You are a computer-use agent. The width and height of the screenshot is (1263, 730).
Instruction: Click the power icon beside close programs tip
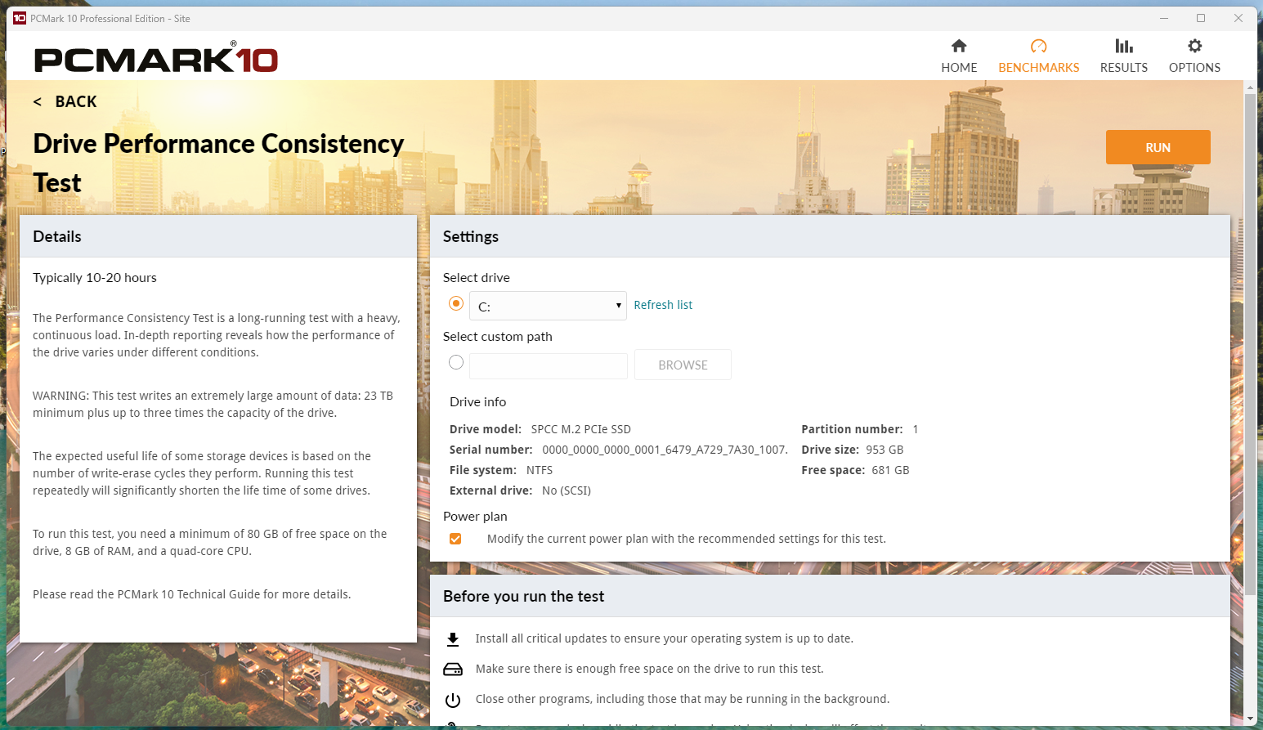pyautogui.click(x=453, y=700)
